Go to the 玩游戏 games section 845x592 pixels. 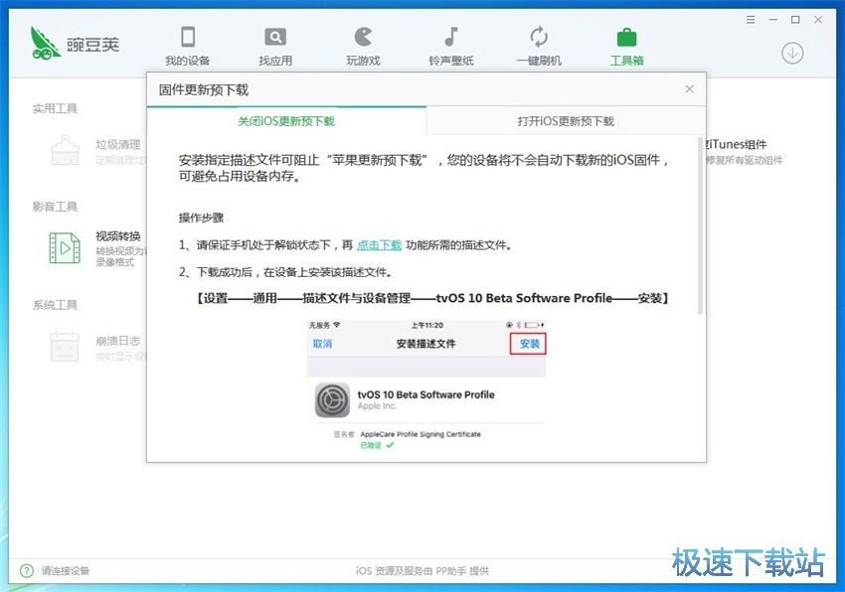tap(363, 47)
